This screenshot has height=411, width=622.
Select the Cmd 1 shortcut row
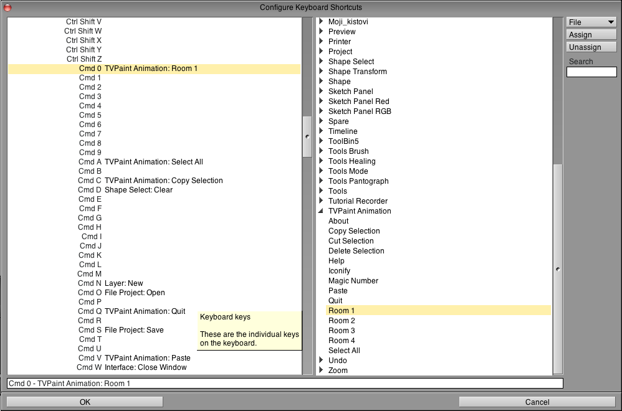pyautogui.click(x=155, y=78)
